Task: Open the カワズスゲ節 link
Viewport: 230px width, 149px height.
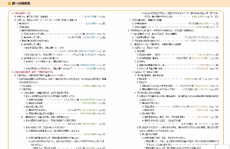Action: 90,134
